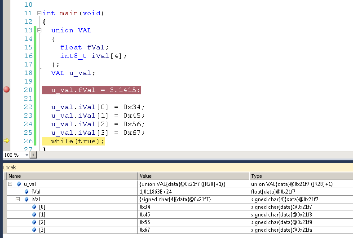This screenshot has width=353, height=238.
Task: Select the iVal row name
Action: click(35, 199)
